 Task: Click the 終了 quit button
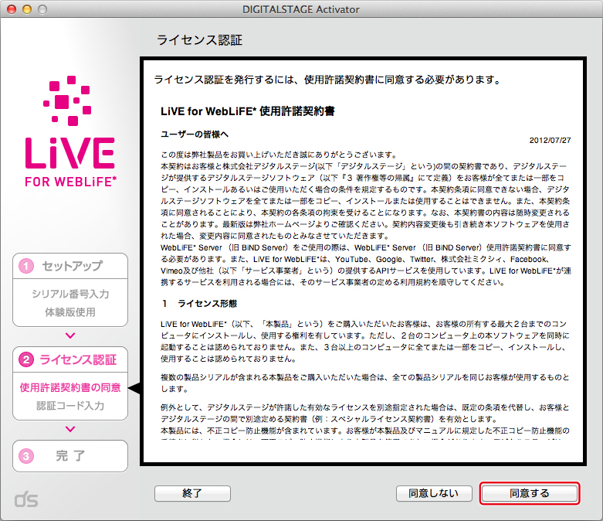pos(192,493)
